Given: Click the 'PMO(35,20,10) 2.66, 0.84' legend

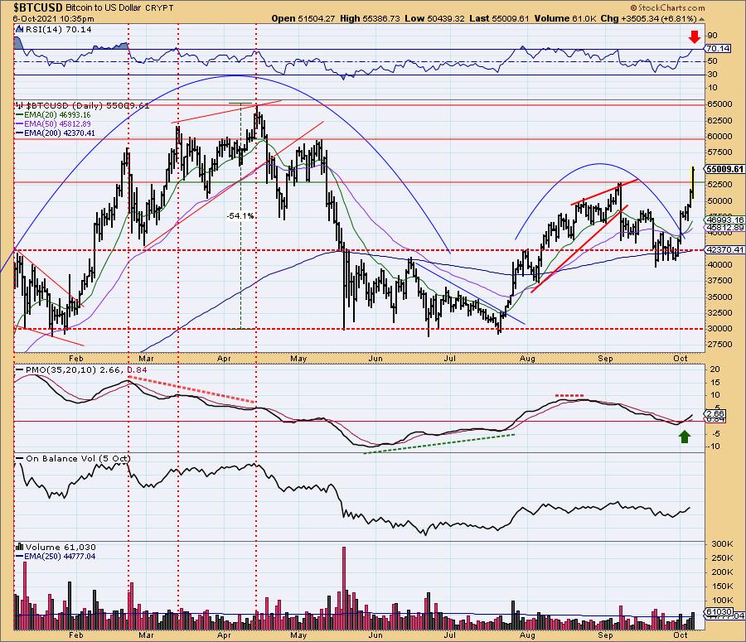Looking at the screenshot, I should click(x=86, y=370).
